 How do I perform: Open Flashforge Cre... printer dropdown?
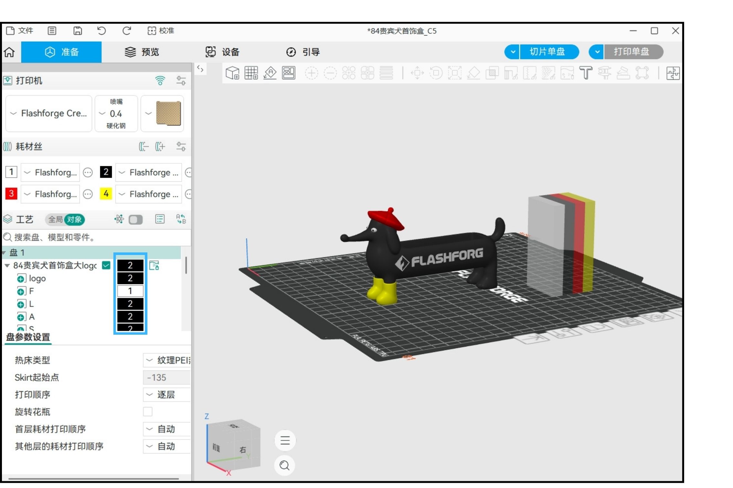click(x=49, y=113)
